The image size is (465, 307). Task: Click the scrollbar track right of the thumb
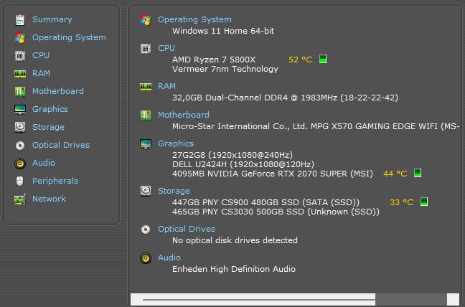pos(411,300)
